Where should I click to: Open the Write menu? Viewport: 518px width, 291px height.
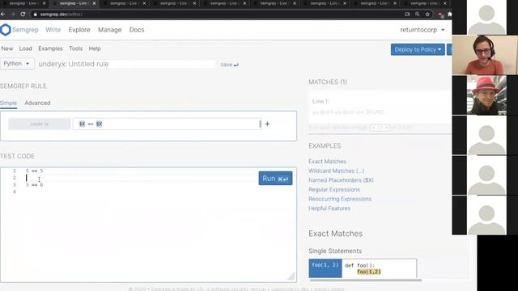click(x=53, y=30)
